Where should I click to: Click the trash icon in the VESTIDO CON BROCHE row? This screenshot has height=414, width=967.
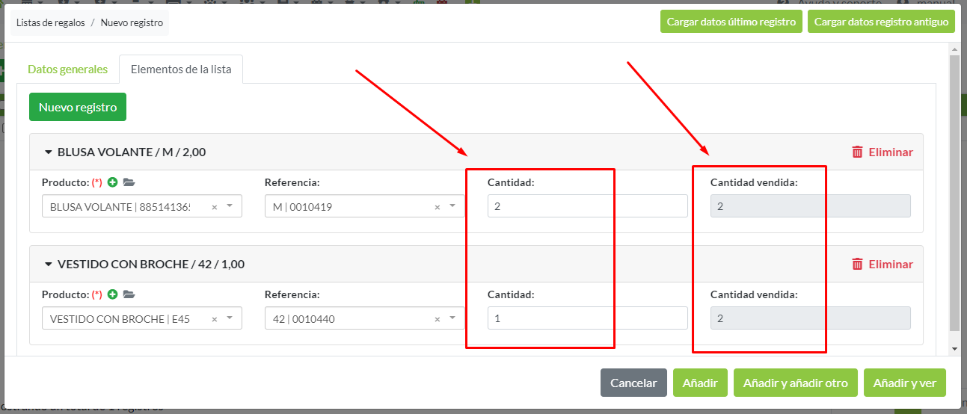857,264
